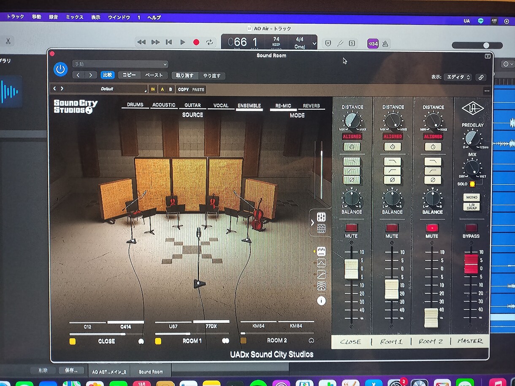Go to previous preset in Logic header

79,75
